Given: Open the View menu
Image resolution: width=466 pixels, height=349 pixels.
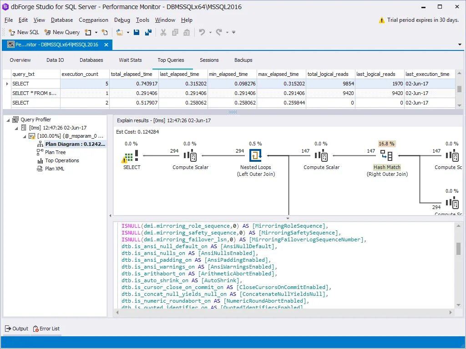Looking at the screenshot, I should [x=39, y=20].
